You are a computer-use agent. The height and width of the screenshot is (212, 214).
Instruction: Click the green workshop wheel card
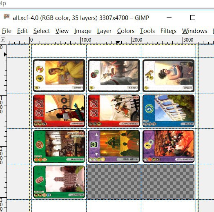pos(59,146)
